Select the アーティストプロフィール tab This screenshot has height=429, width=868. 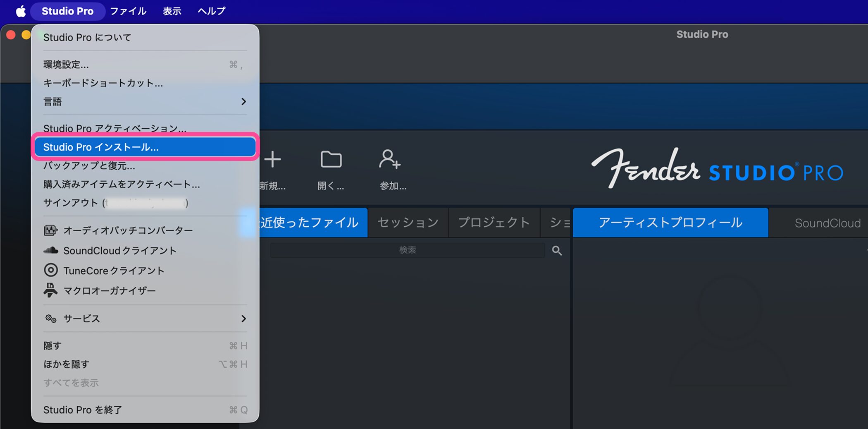tap(670, 223)
